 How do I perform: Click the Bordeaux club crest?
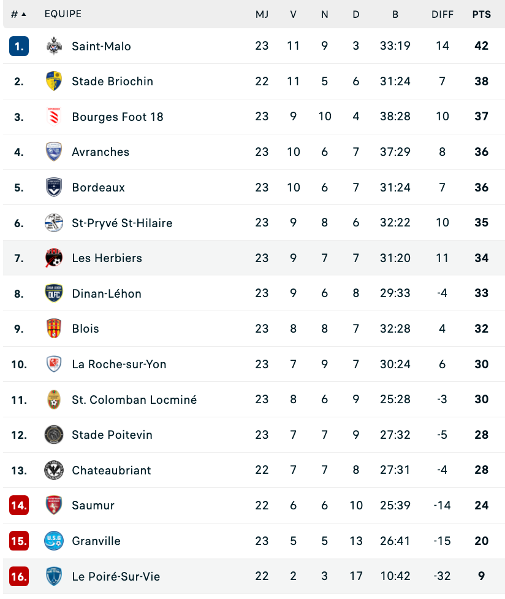tap(54, 187)
